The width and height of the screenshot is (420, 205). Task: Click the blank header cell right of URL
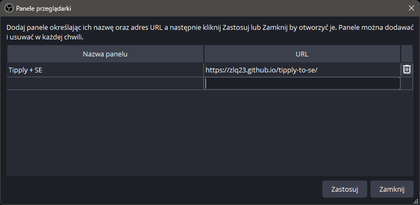coord(407,54)
